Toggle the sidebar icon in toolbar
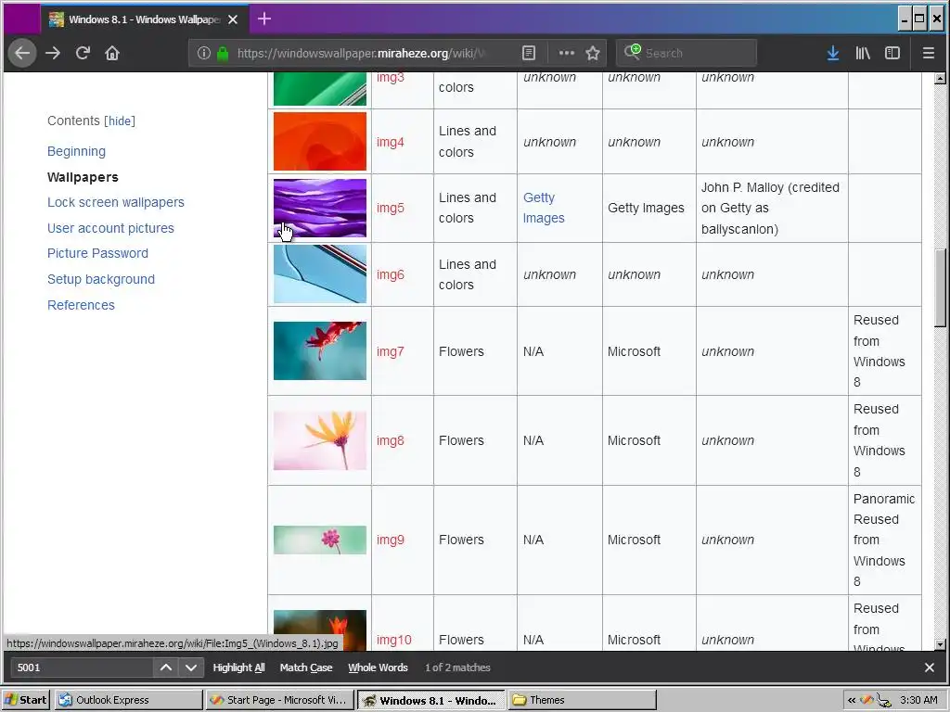Screen dimensions: 950x712 point(892,53)
